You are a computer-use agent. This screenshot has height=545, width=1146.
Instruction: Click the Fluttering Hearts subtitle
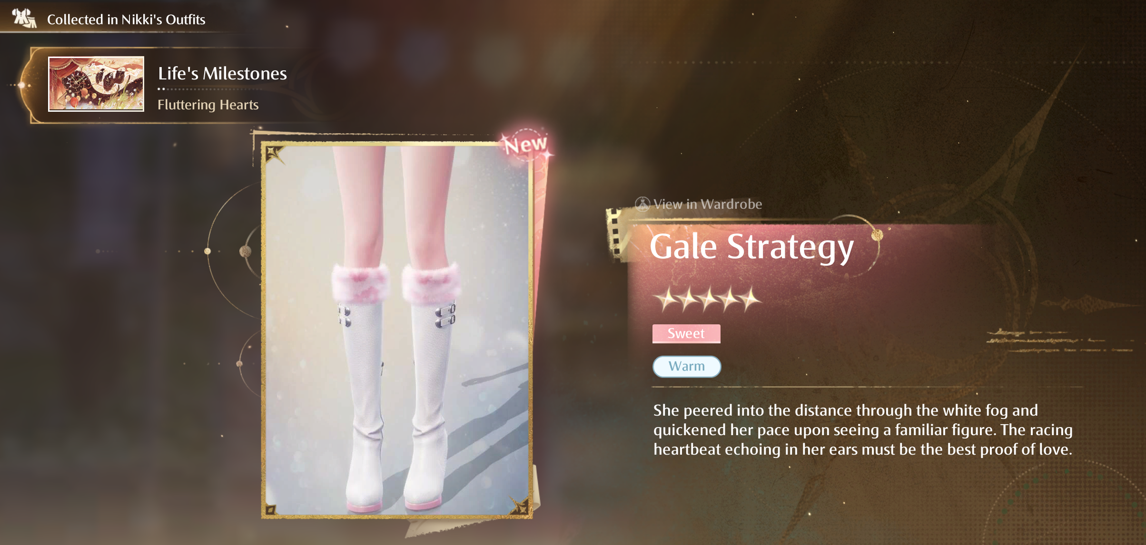click(x=208, y=105)
